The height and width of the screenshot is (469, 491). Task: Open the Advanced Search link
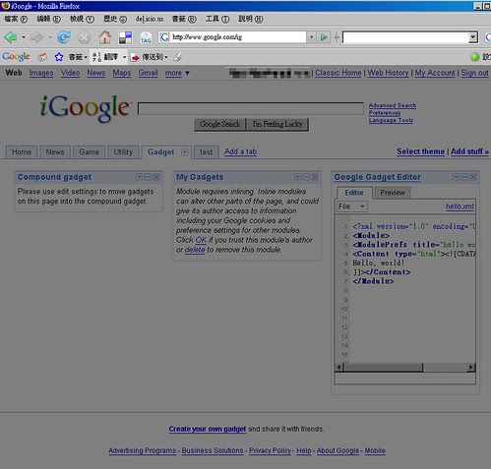click(393, 105)
